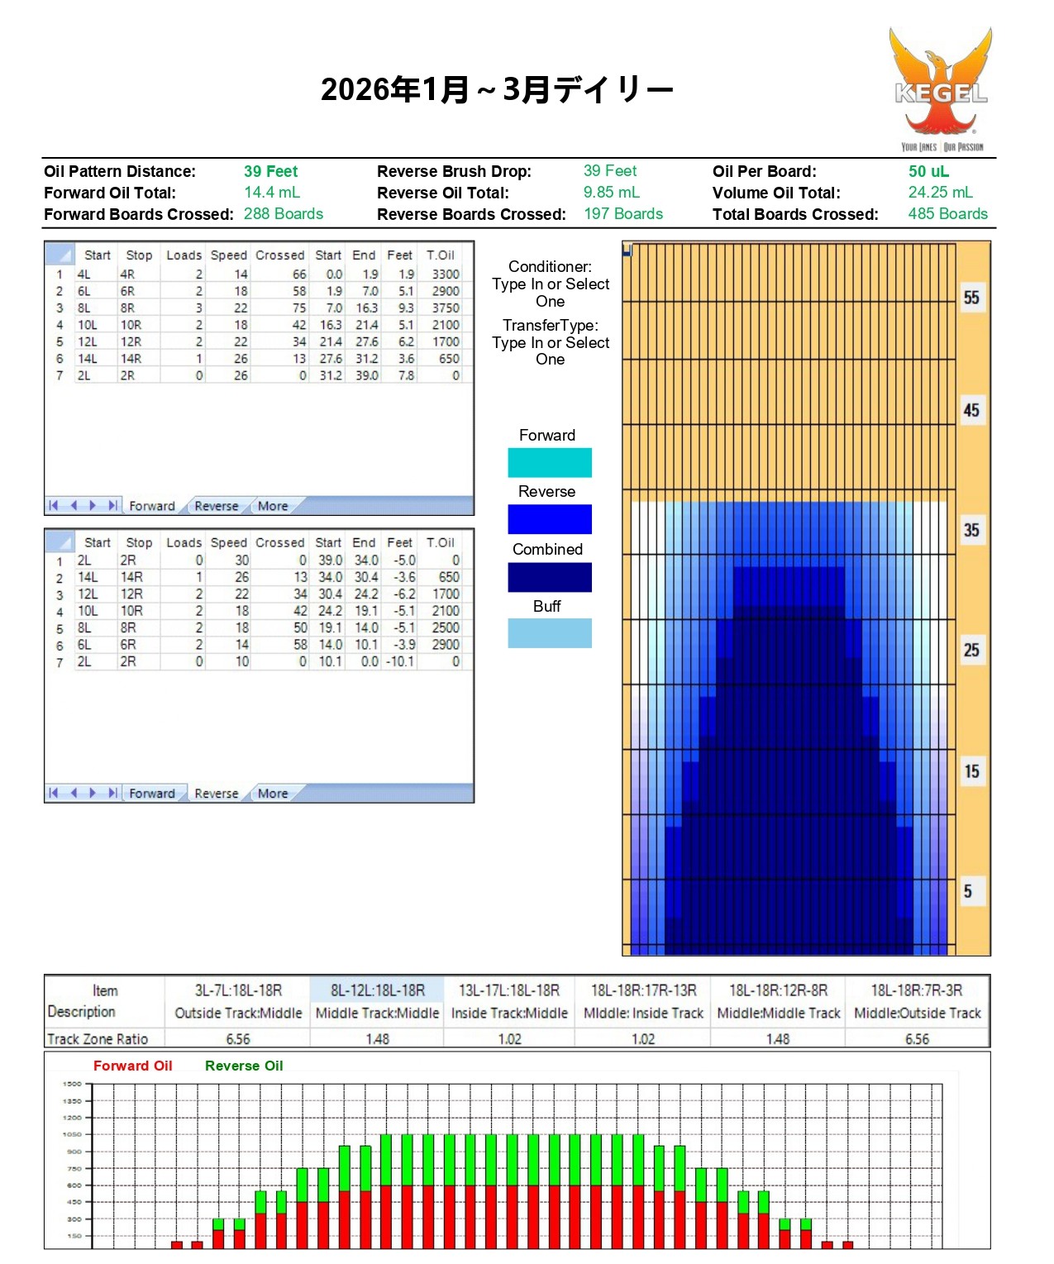
Task: Click the dark navy Combined color swatch
Action: point(550,577)
